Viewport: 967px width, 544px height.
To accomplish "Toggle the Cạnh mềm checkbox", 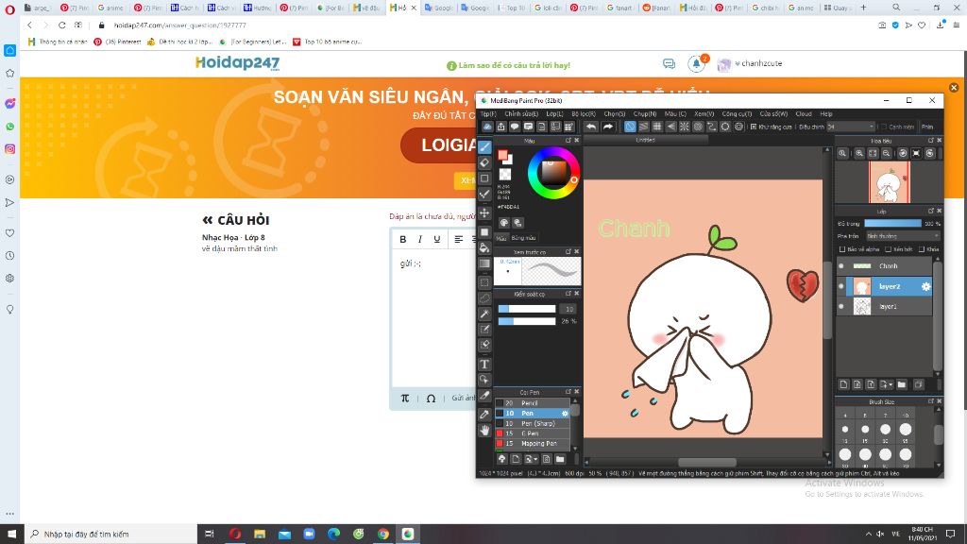I will [883, 127].
